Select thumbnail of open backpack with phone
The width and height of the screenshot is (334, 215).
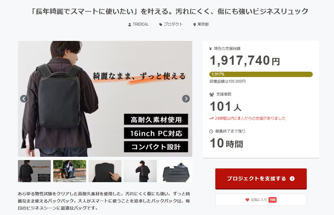(176, 171)
